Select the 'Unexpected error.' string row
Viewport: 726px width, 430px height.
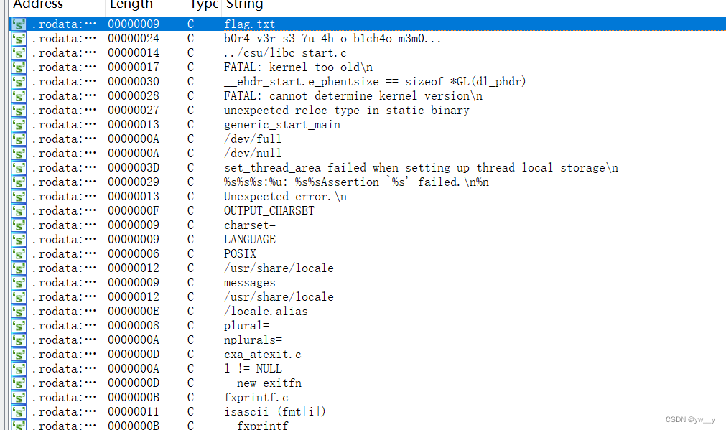[x=367, y=196]
